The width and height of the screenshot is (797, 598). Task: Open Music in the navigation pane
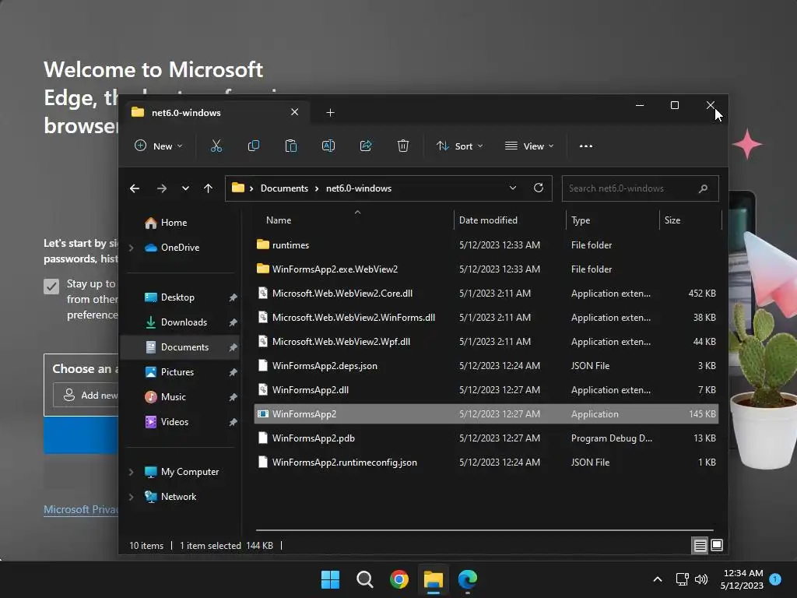coord(174,397)
